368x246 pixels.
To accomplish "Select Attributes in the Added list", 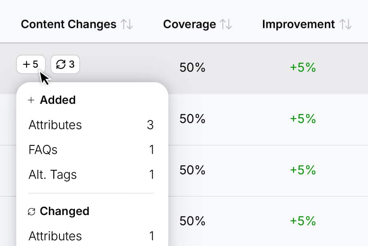I will tap(55, 125).
